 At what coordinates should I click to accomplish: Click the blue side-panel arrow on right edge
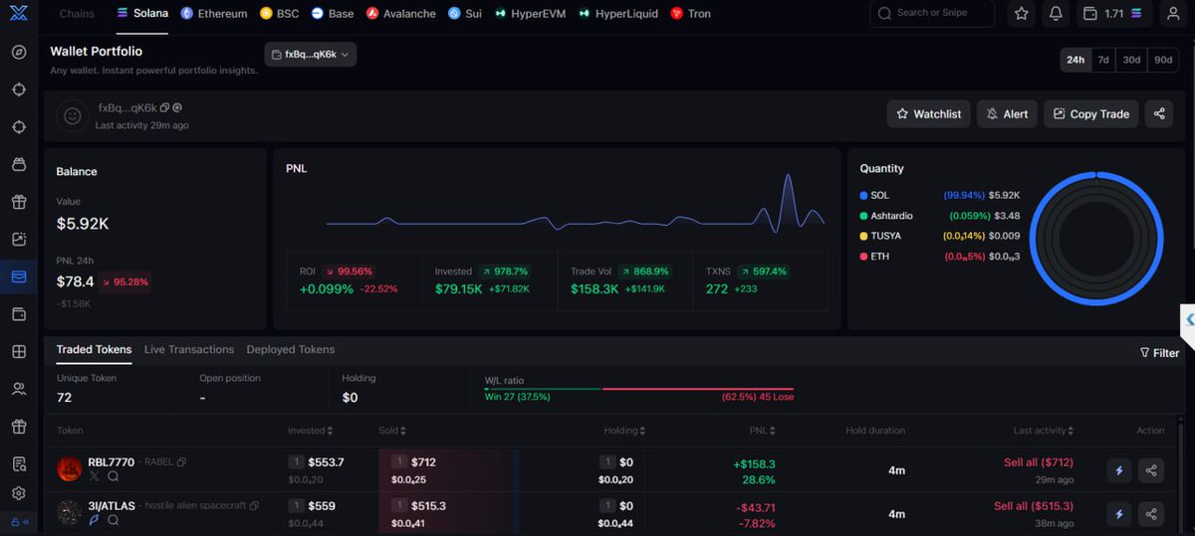(1188, 319)
